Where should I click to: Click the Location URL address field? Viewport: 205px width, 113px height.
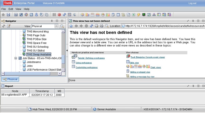[x=163, y=26]
